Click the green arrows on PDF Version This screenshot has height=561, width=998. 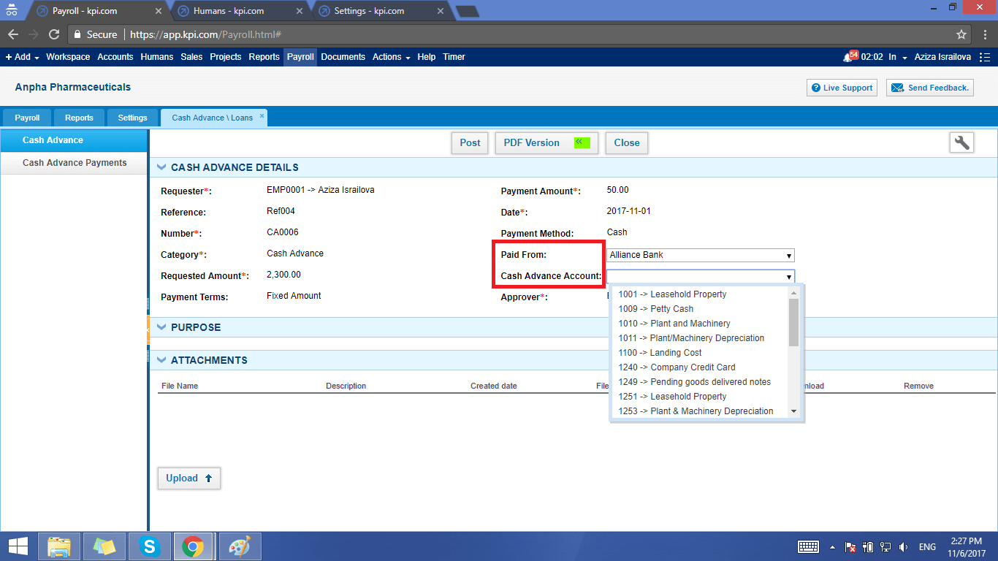coord(581,142)
